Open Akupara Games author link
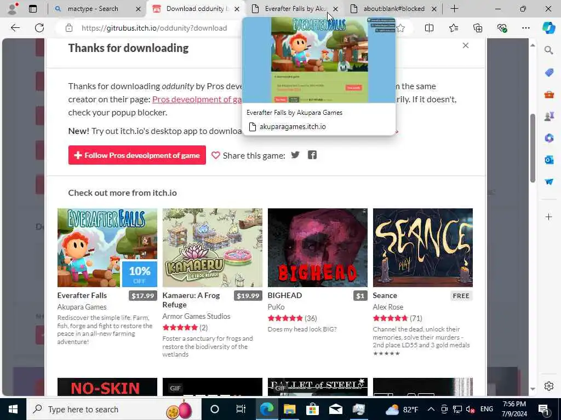This screenshot has width=561, height=420. 82,307
